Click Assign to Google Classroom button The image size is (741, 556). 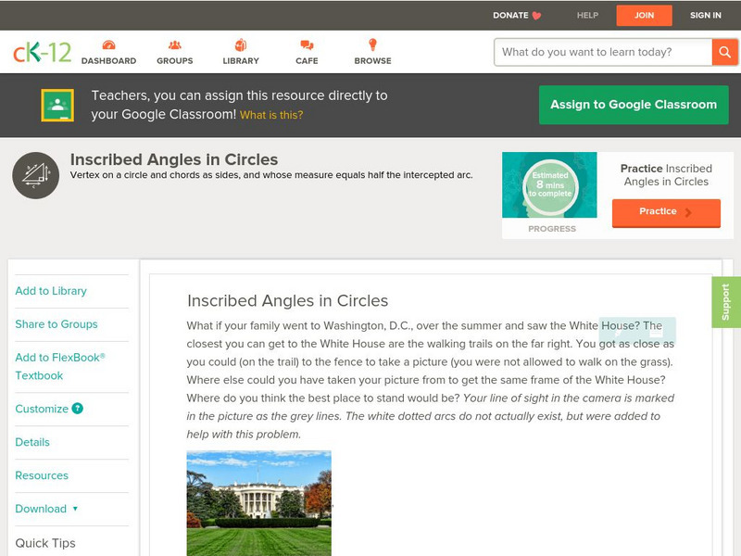pyautogui.click(x=634, y=105)
